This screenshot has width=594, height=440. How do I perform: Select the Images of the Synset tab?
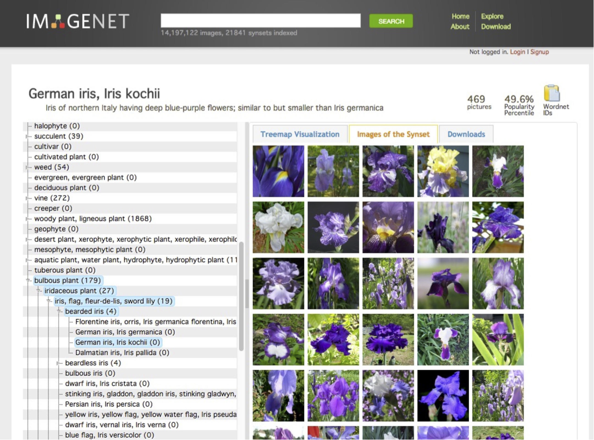[x=393, y=134]
